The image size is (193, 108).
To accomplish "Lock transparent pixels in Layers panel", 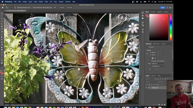I will (149, 85).
